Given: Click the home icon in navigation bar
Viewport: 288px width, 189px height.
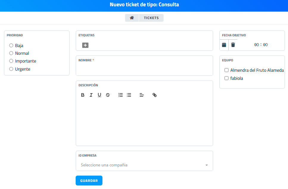Looking at the screenshot, I should click(132, 18).
